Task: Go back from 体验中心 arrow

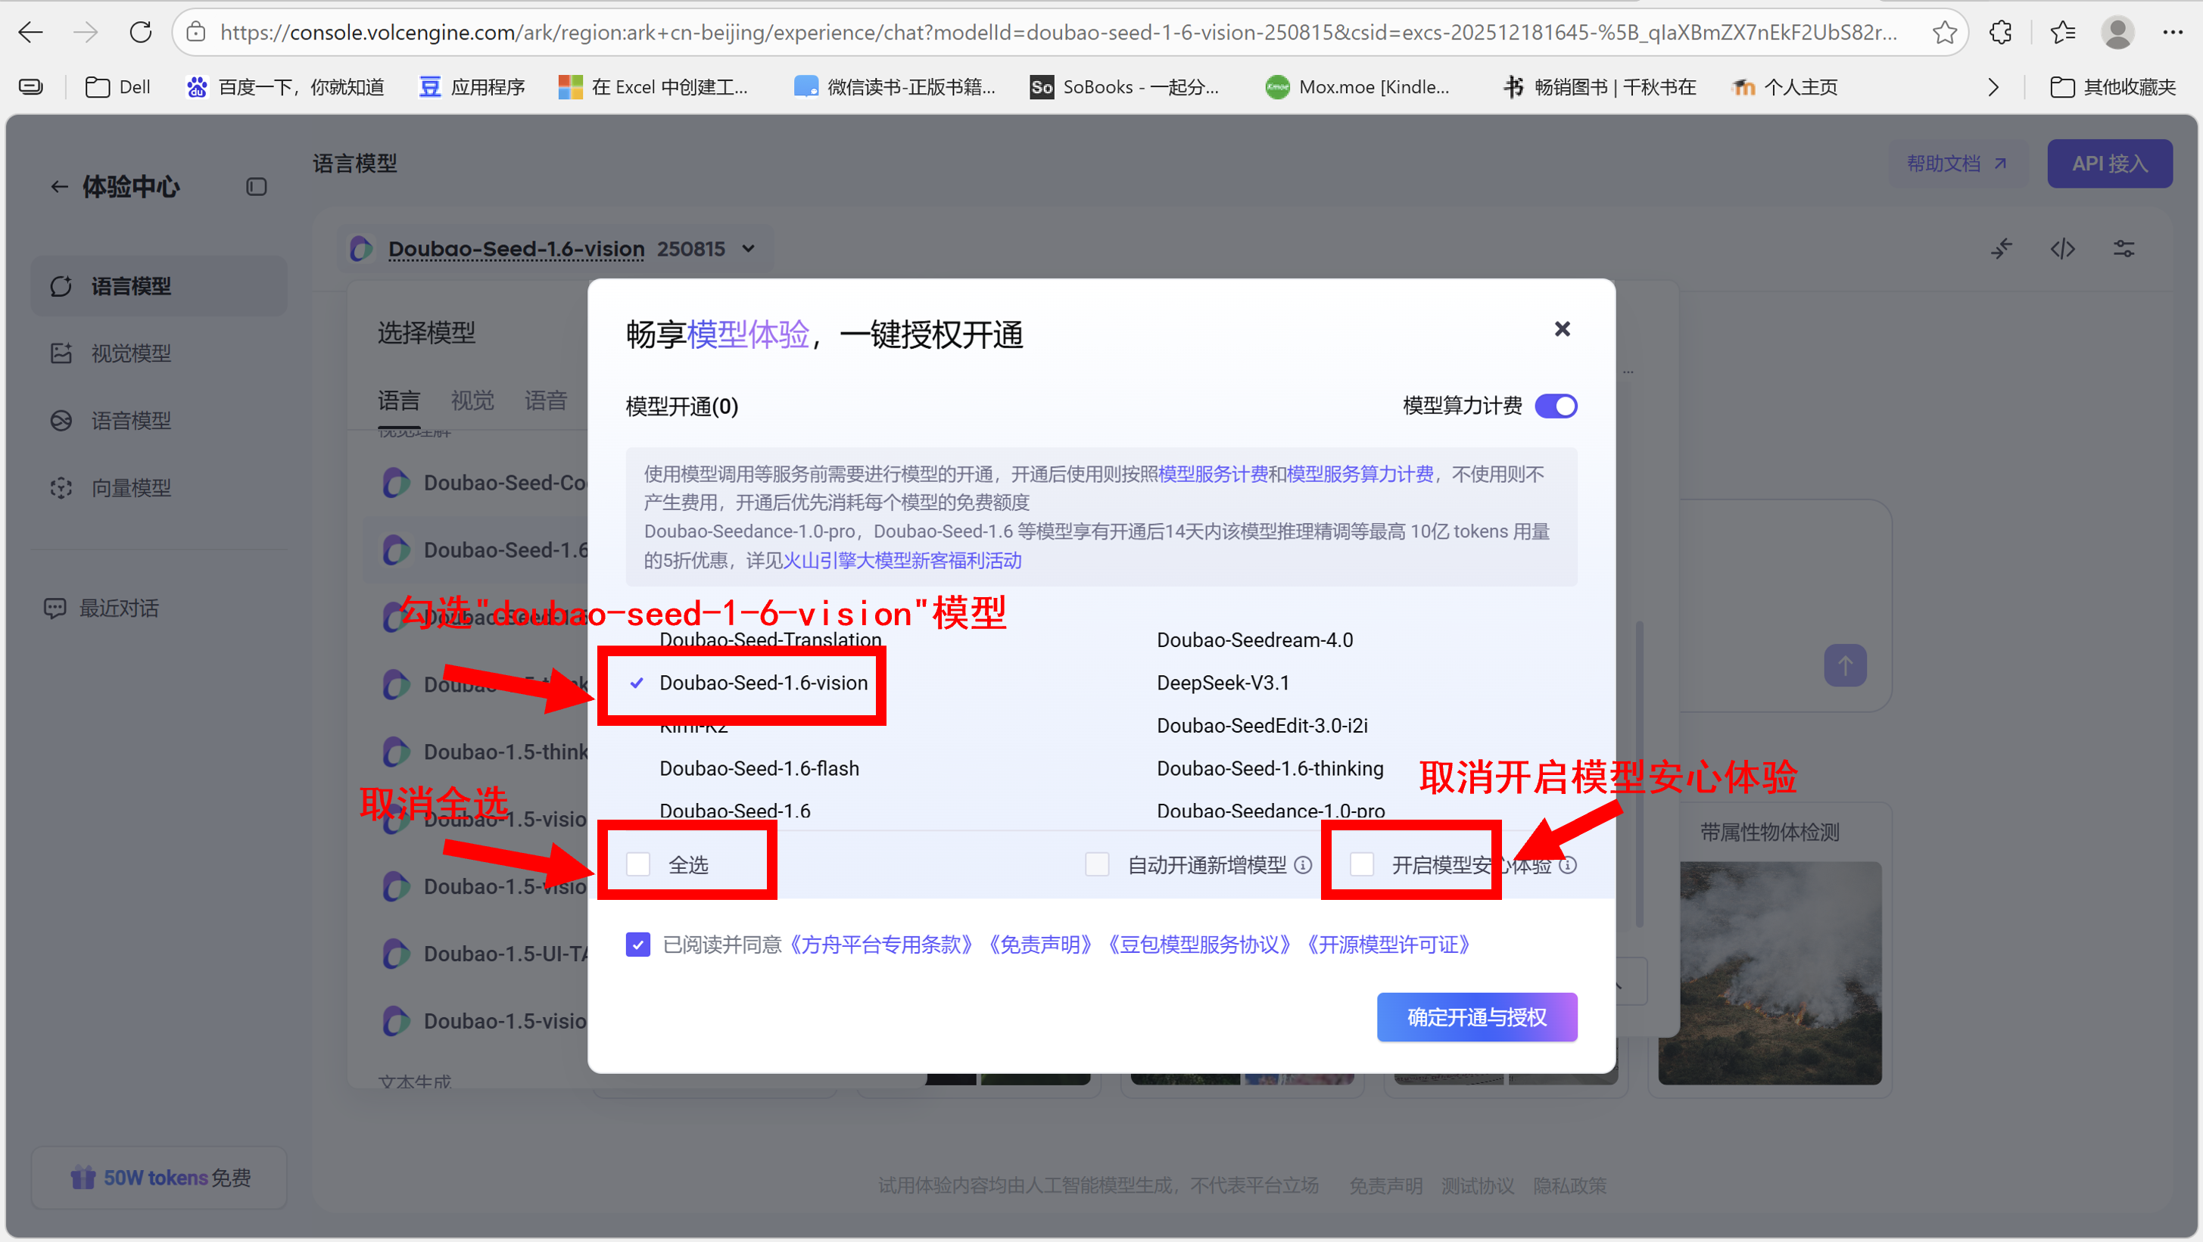Action: (58, 186)
